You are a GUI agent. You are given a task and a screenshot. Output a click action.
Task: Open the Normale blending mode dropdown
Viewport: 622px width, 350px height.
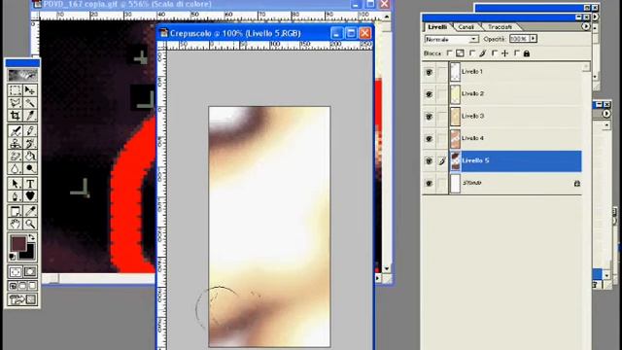tap(451, 39)
